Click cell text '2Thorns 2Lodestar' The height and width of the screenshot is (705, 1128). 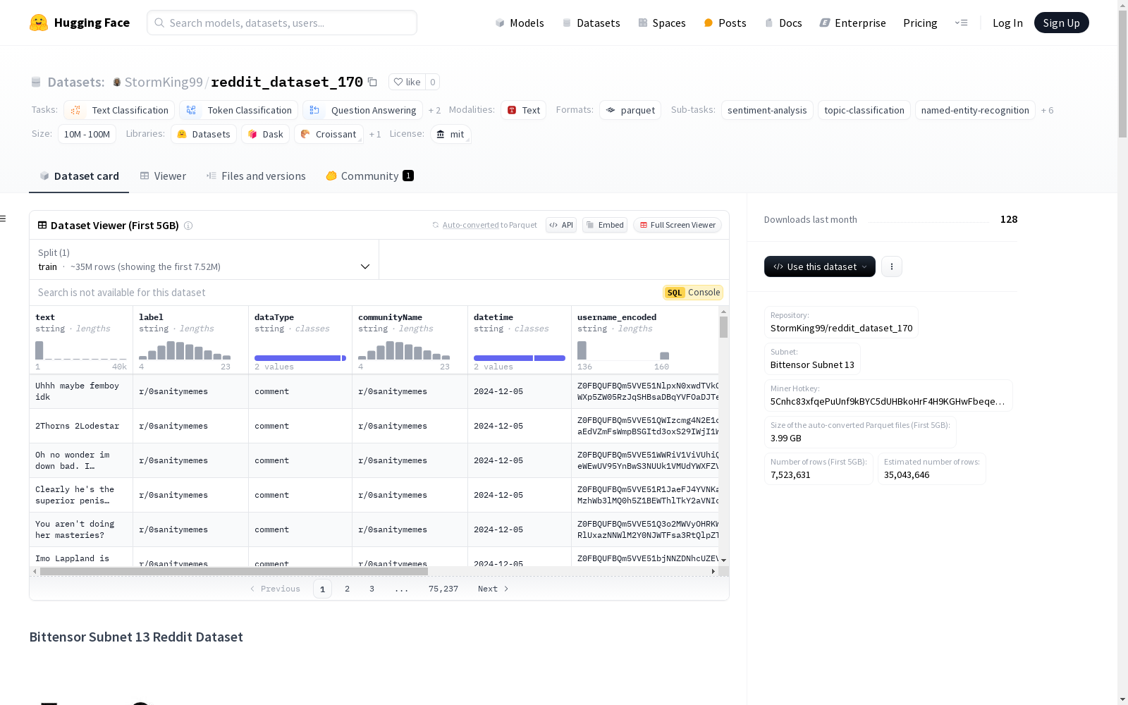(x=78, y=426)
